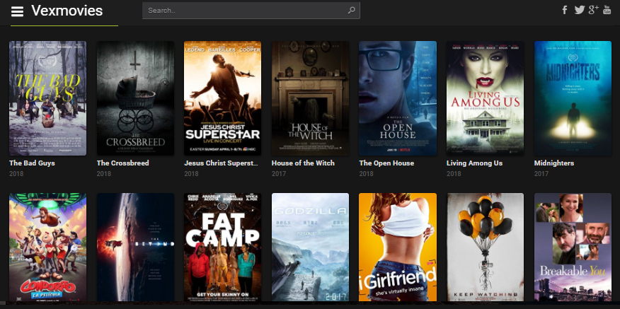Click the search magnifier icon
This screenshot has height=309, width=620.
352,11
